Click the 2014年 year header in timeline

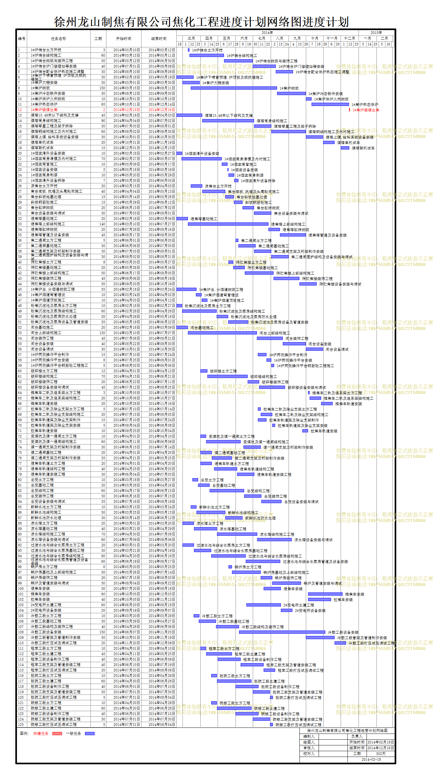click(267, 33)
